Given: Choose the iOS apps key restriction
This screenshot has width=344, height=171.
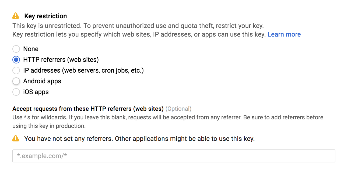Looking at the screenshot, I should pos(16,92).
